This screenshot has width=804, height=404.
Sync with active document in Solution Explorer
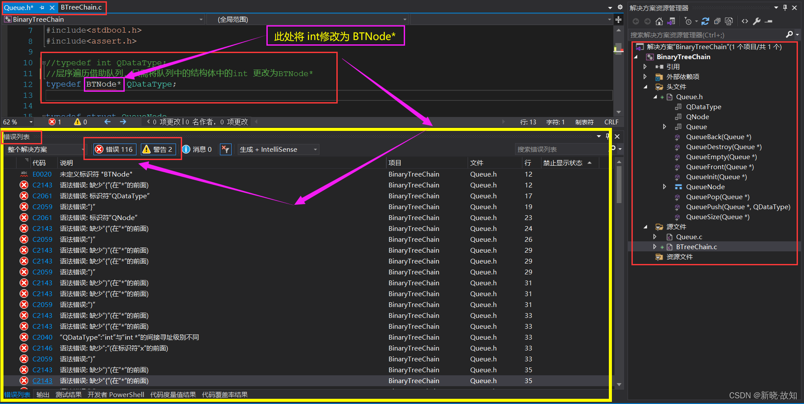coord(705,21)
